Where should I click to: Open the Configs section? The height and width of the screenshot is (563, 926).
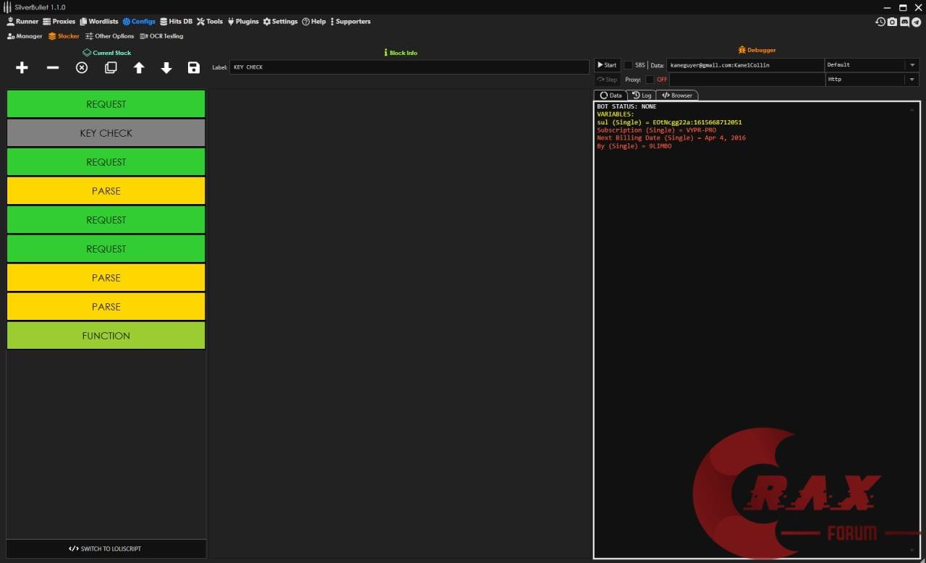coord(139,22)
